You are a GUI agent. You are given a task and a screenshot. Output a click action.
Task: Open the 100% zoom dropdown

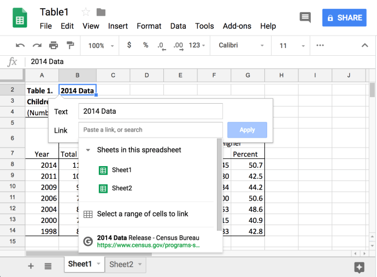(100, 45)
